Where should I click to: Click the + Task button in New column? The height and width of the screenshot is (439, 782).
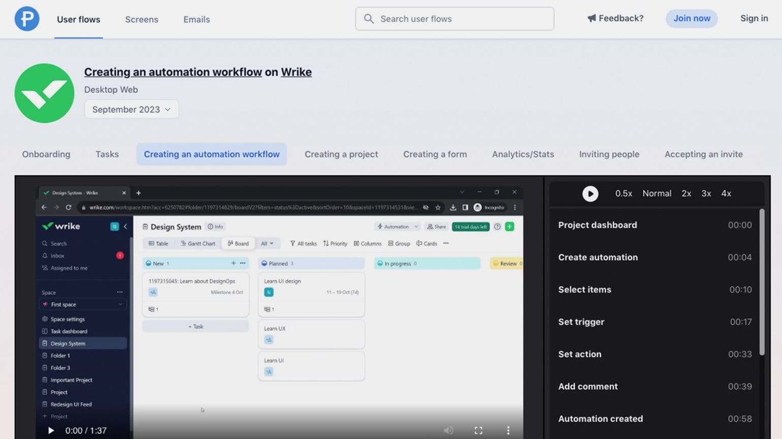pyautogui.click(x=195, y=326)
